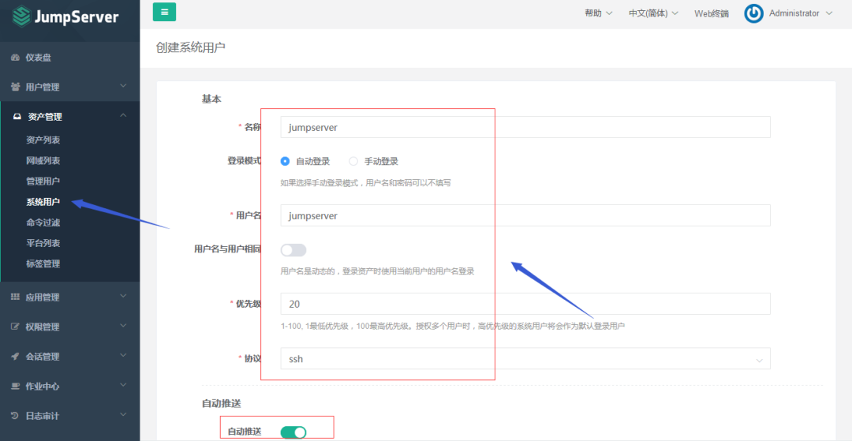Expand the 日志审计 sidebar section

[69, 416]
